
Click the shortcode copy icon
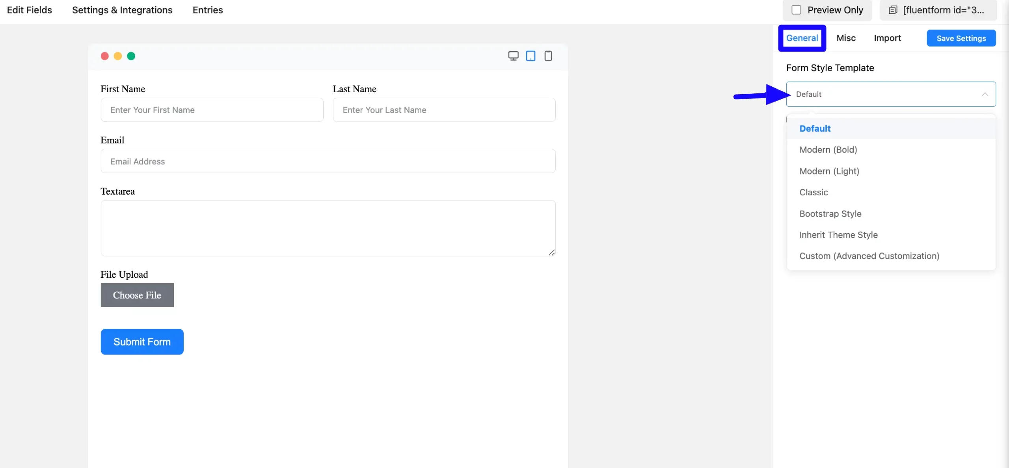pyautogui.click(x=893, y=10)
